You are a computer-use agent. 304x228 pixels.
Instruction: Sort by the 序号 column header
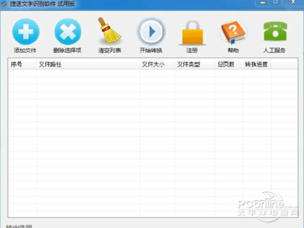point(22,64)
